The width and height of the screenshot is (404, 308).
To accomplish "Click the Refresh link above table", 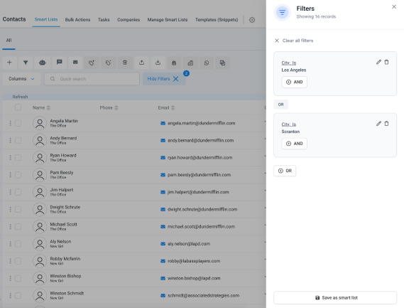I will [x=20, y=97].
